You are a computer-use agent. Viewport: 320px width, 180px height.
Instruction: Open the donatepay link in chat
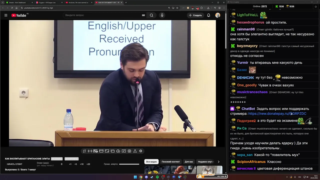[277, 113]
